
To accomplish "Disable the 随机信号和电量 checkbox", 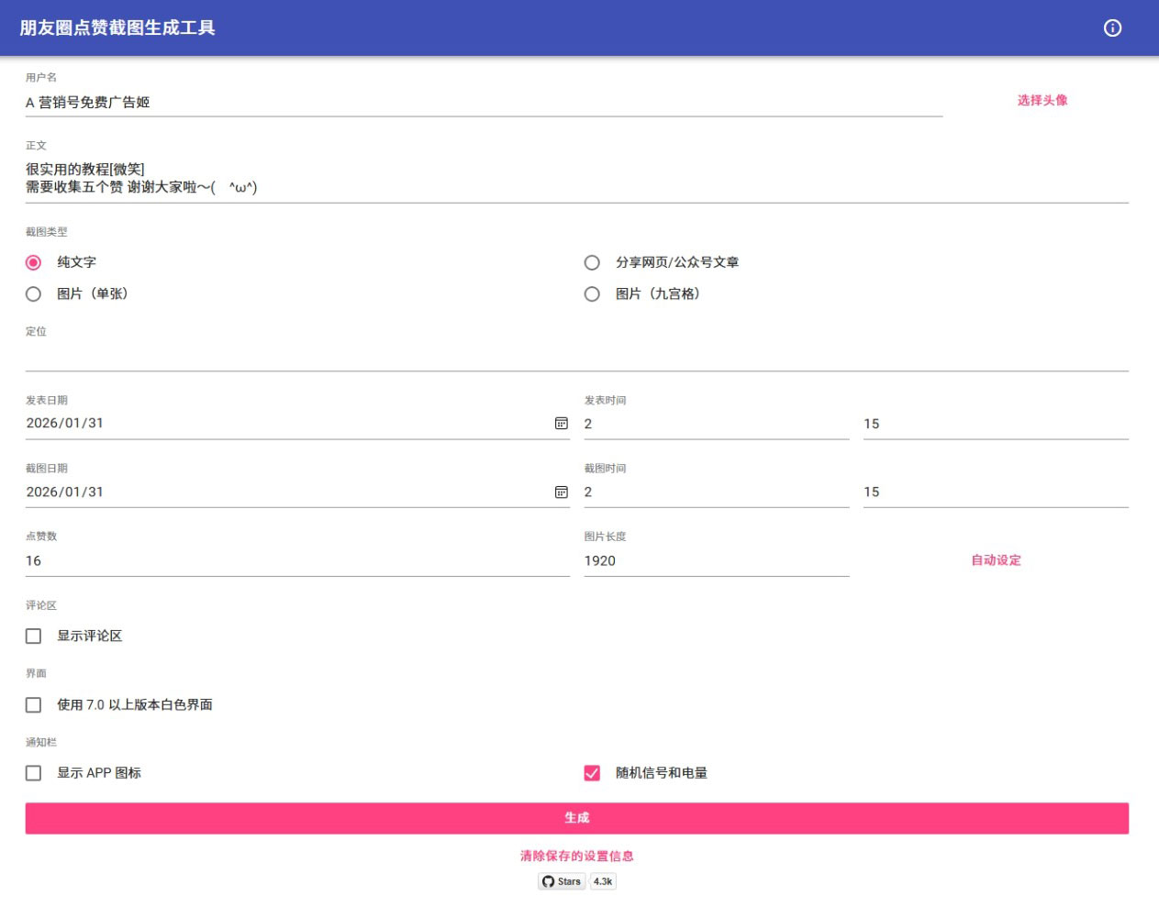I will (591, 772).
